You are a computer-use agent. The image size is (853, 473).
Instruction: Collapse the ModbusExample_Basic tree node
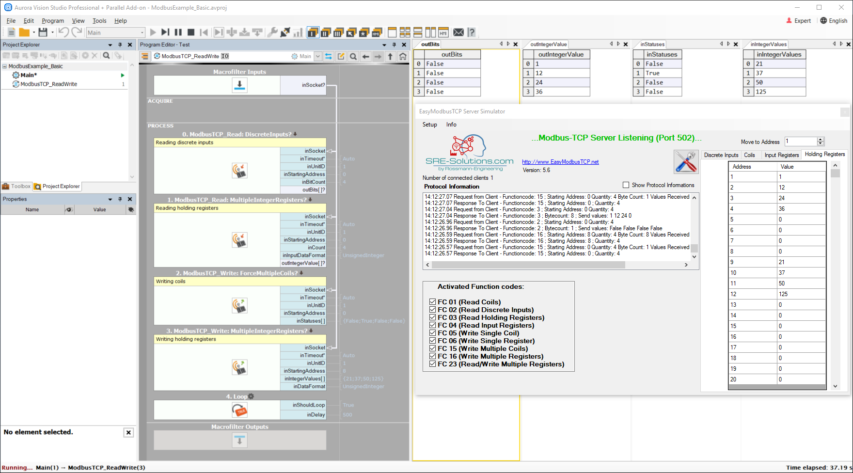pos(5,66)
